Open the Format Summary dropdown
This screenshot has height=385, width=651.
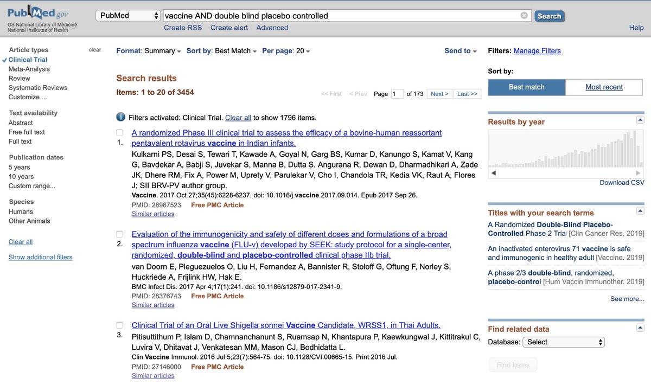coord(149,51)
